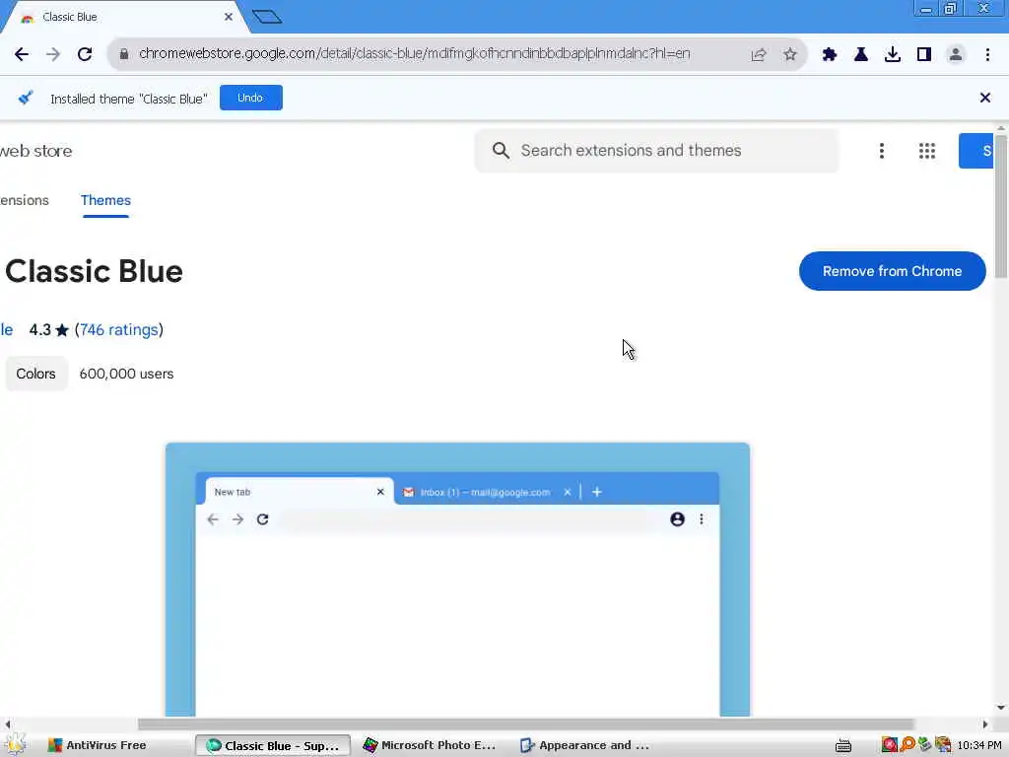Click the theme paintbrush icon in infobar
This screenshot has width=1009, height=757.
[x=25, y=98]
